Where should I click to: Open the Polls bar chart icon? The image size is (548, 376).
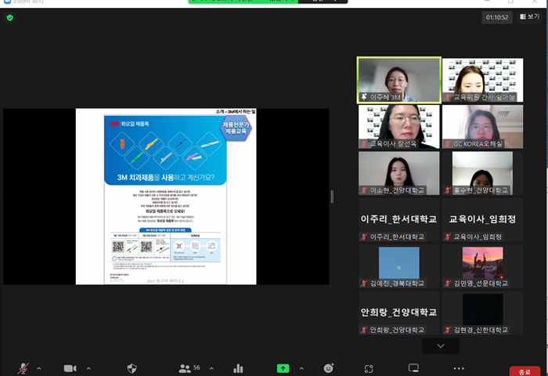(238, 368)
